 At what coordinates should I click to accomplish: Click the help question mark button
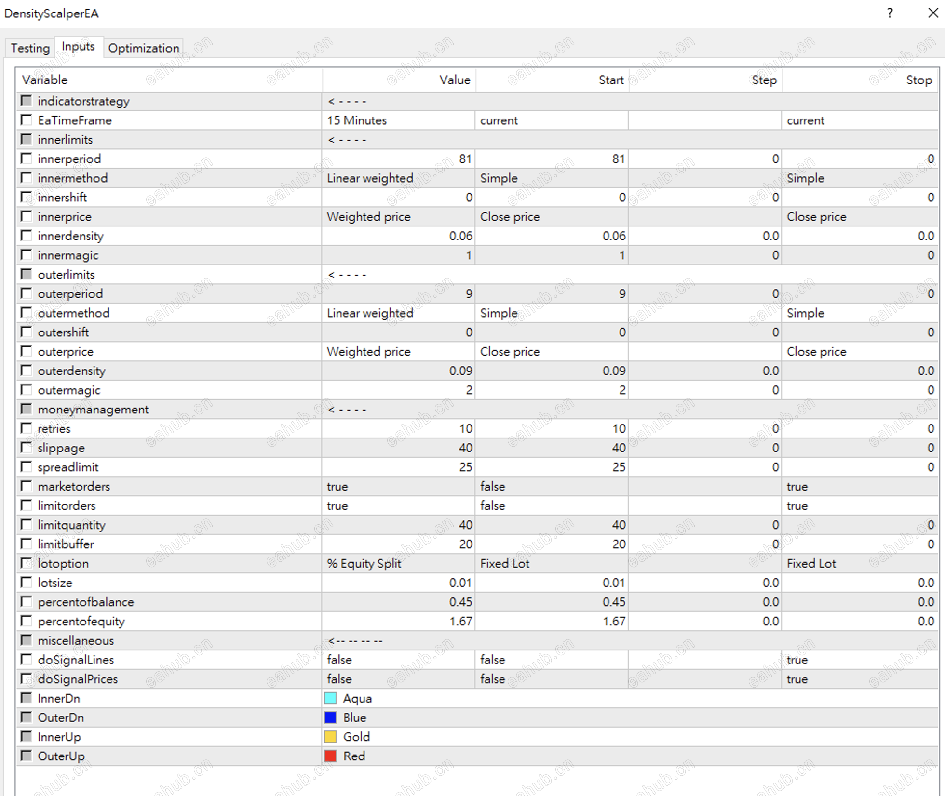coord(890,13)
